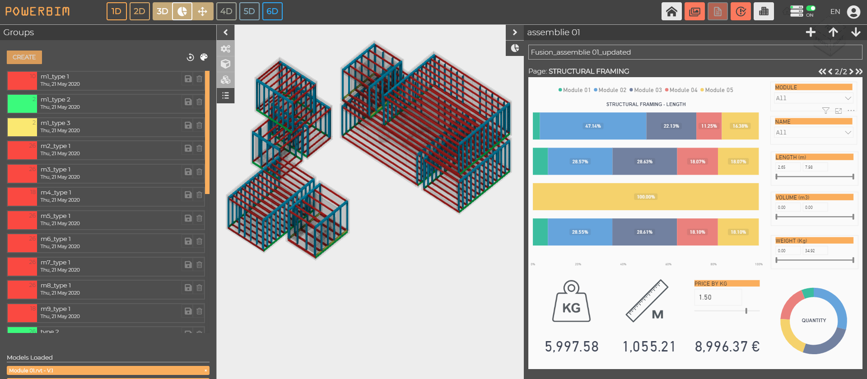The image size is (867, 379).
Task: Open the building projects button
Action: pyautogui.click(x=764, y=11)
